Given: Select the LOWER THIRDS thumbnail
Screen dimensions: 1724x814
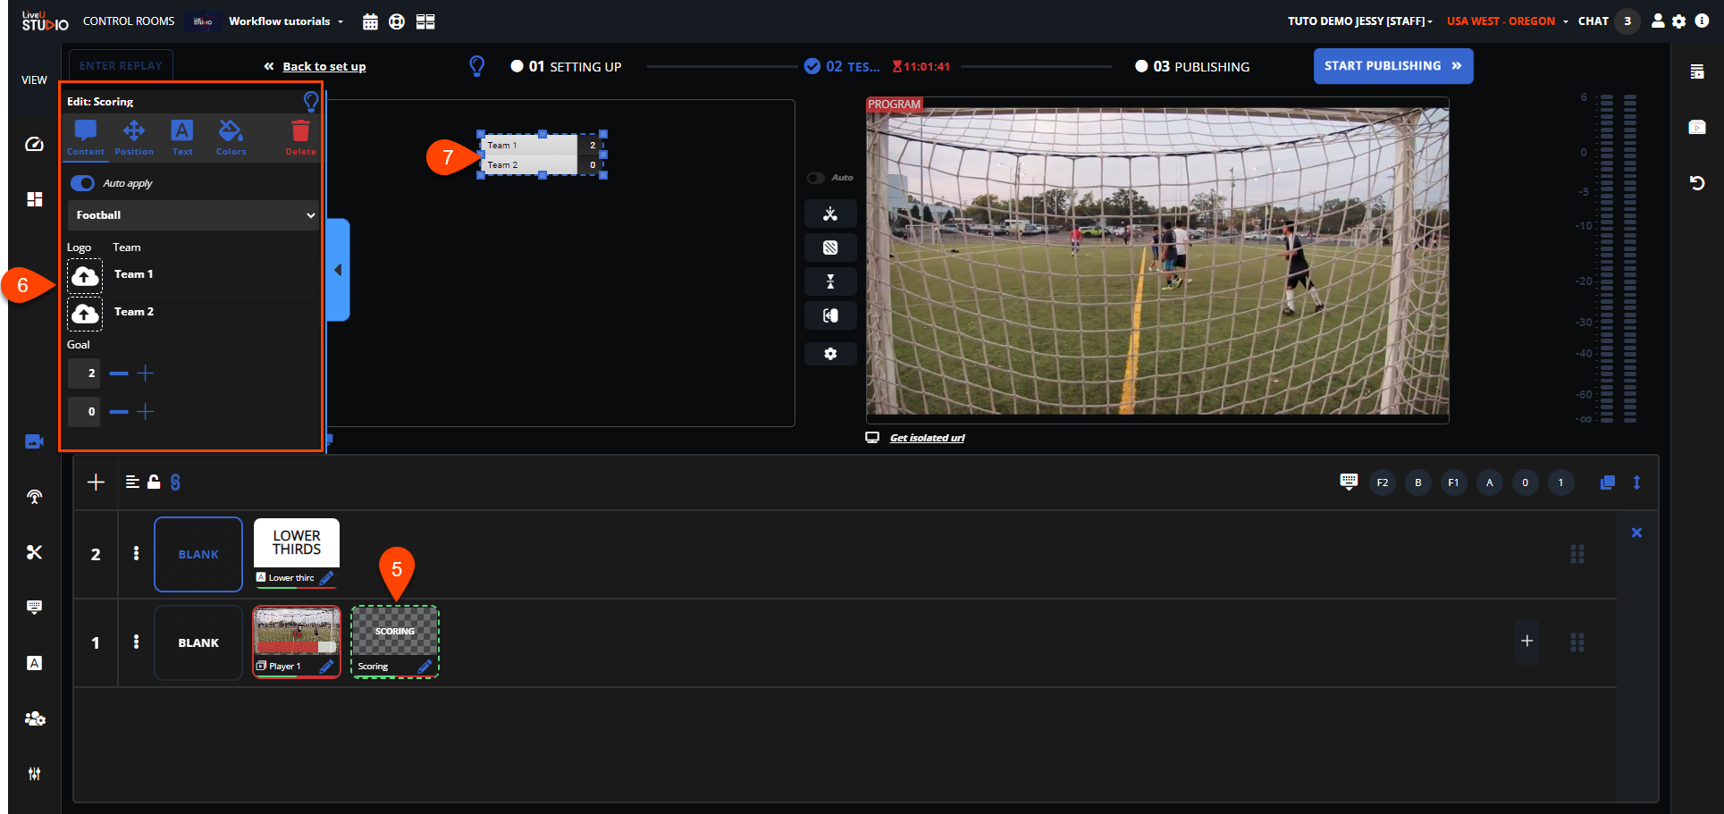Looking at the screenshot, I should [297, 543].
